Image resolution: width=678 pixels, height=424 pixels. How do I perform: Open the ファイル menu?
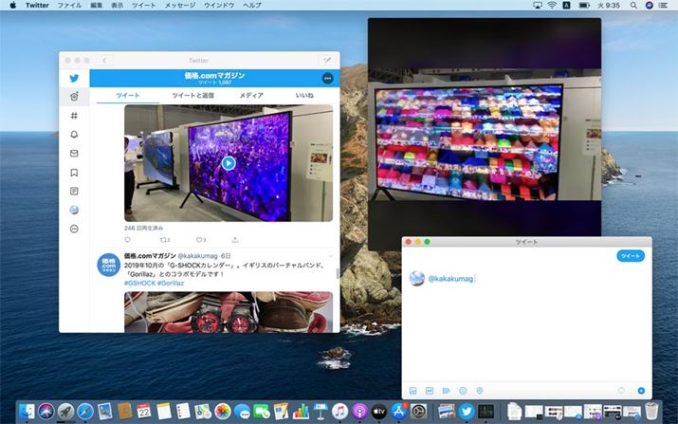point(69,5)
